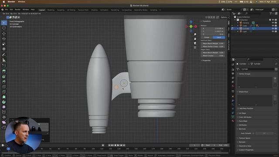This screenshot has height=157, width=279.
Task: Select the Measure tool
Action: [4, 60]
